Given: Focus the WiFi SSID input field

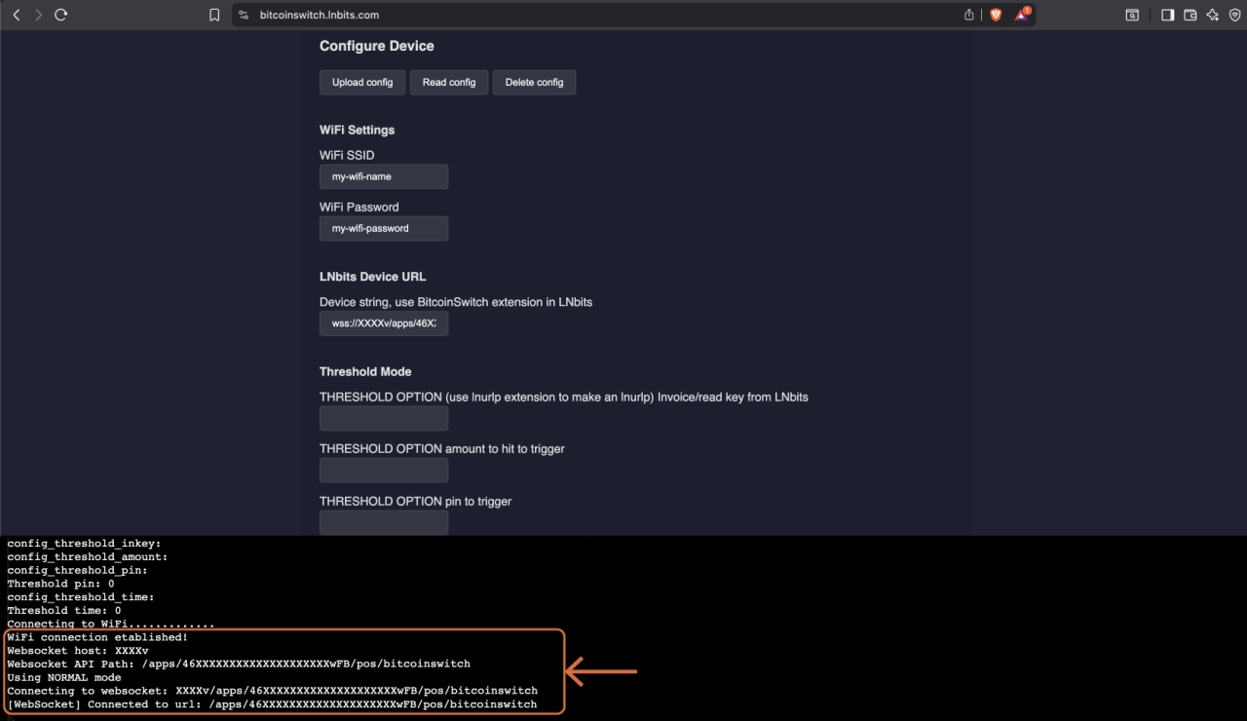Looking at the screenshot, I should [384, 176].
